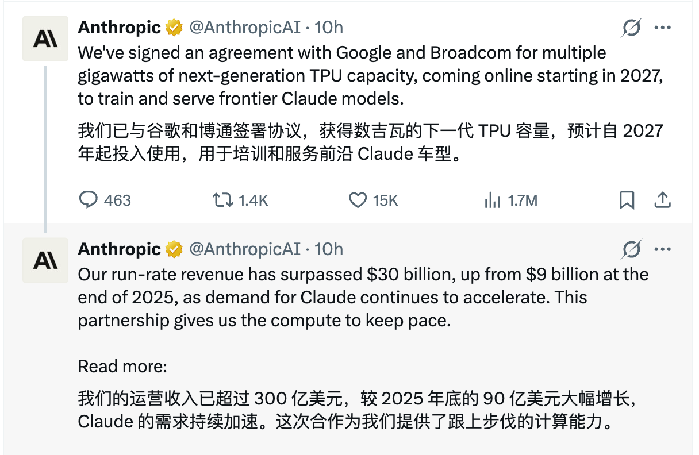Share the first Anthropic tweet

[662, 200]
